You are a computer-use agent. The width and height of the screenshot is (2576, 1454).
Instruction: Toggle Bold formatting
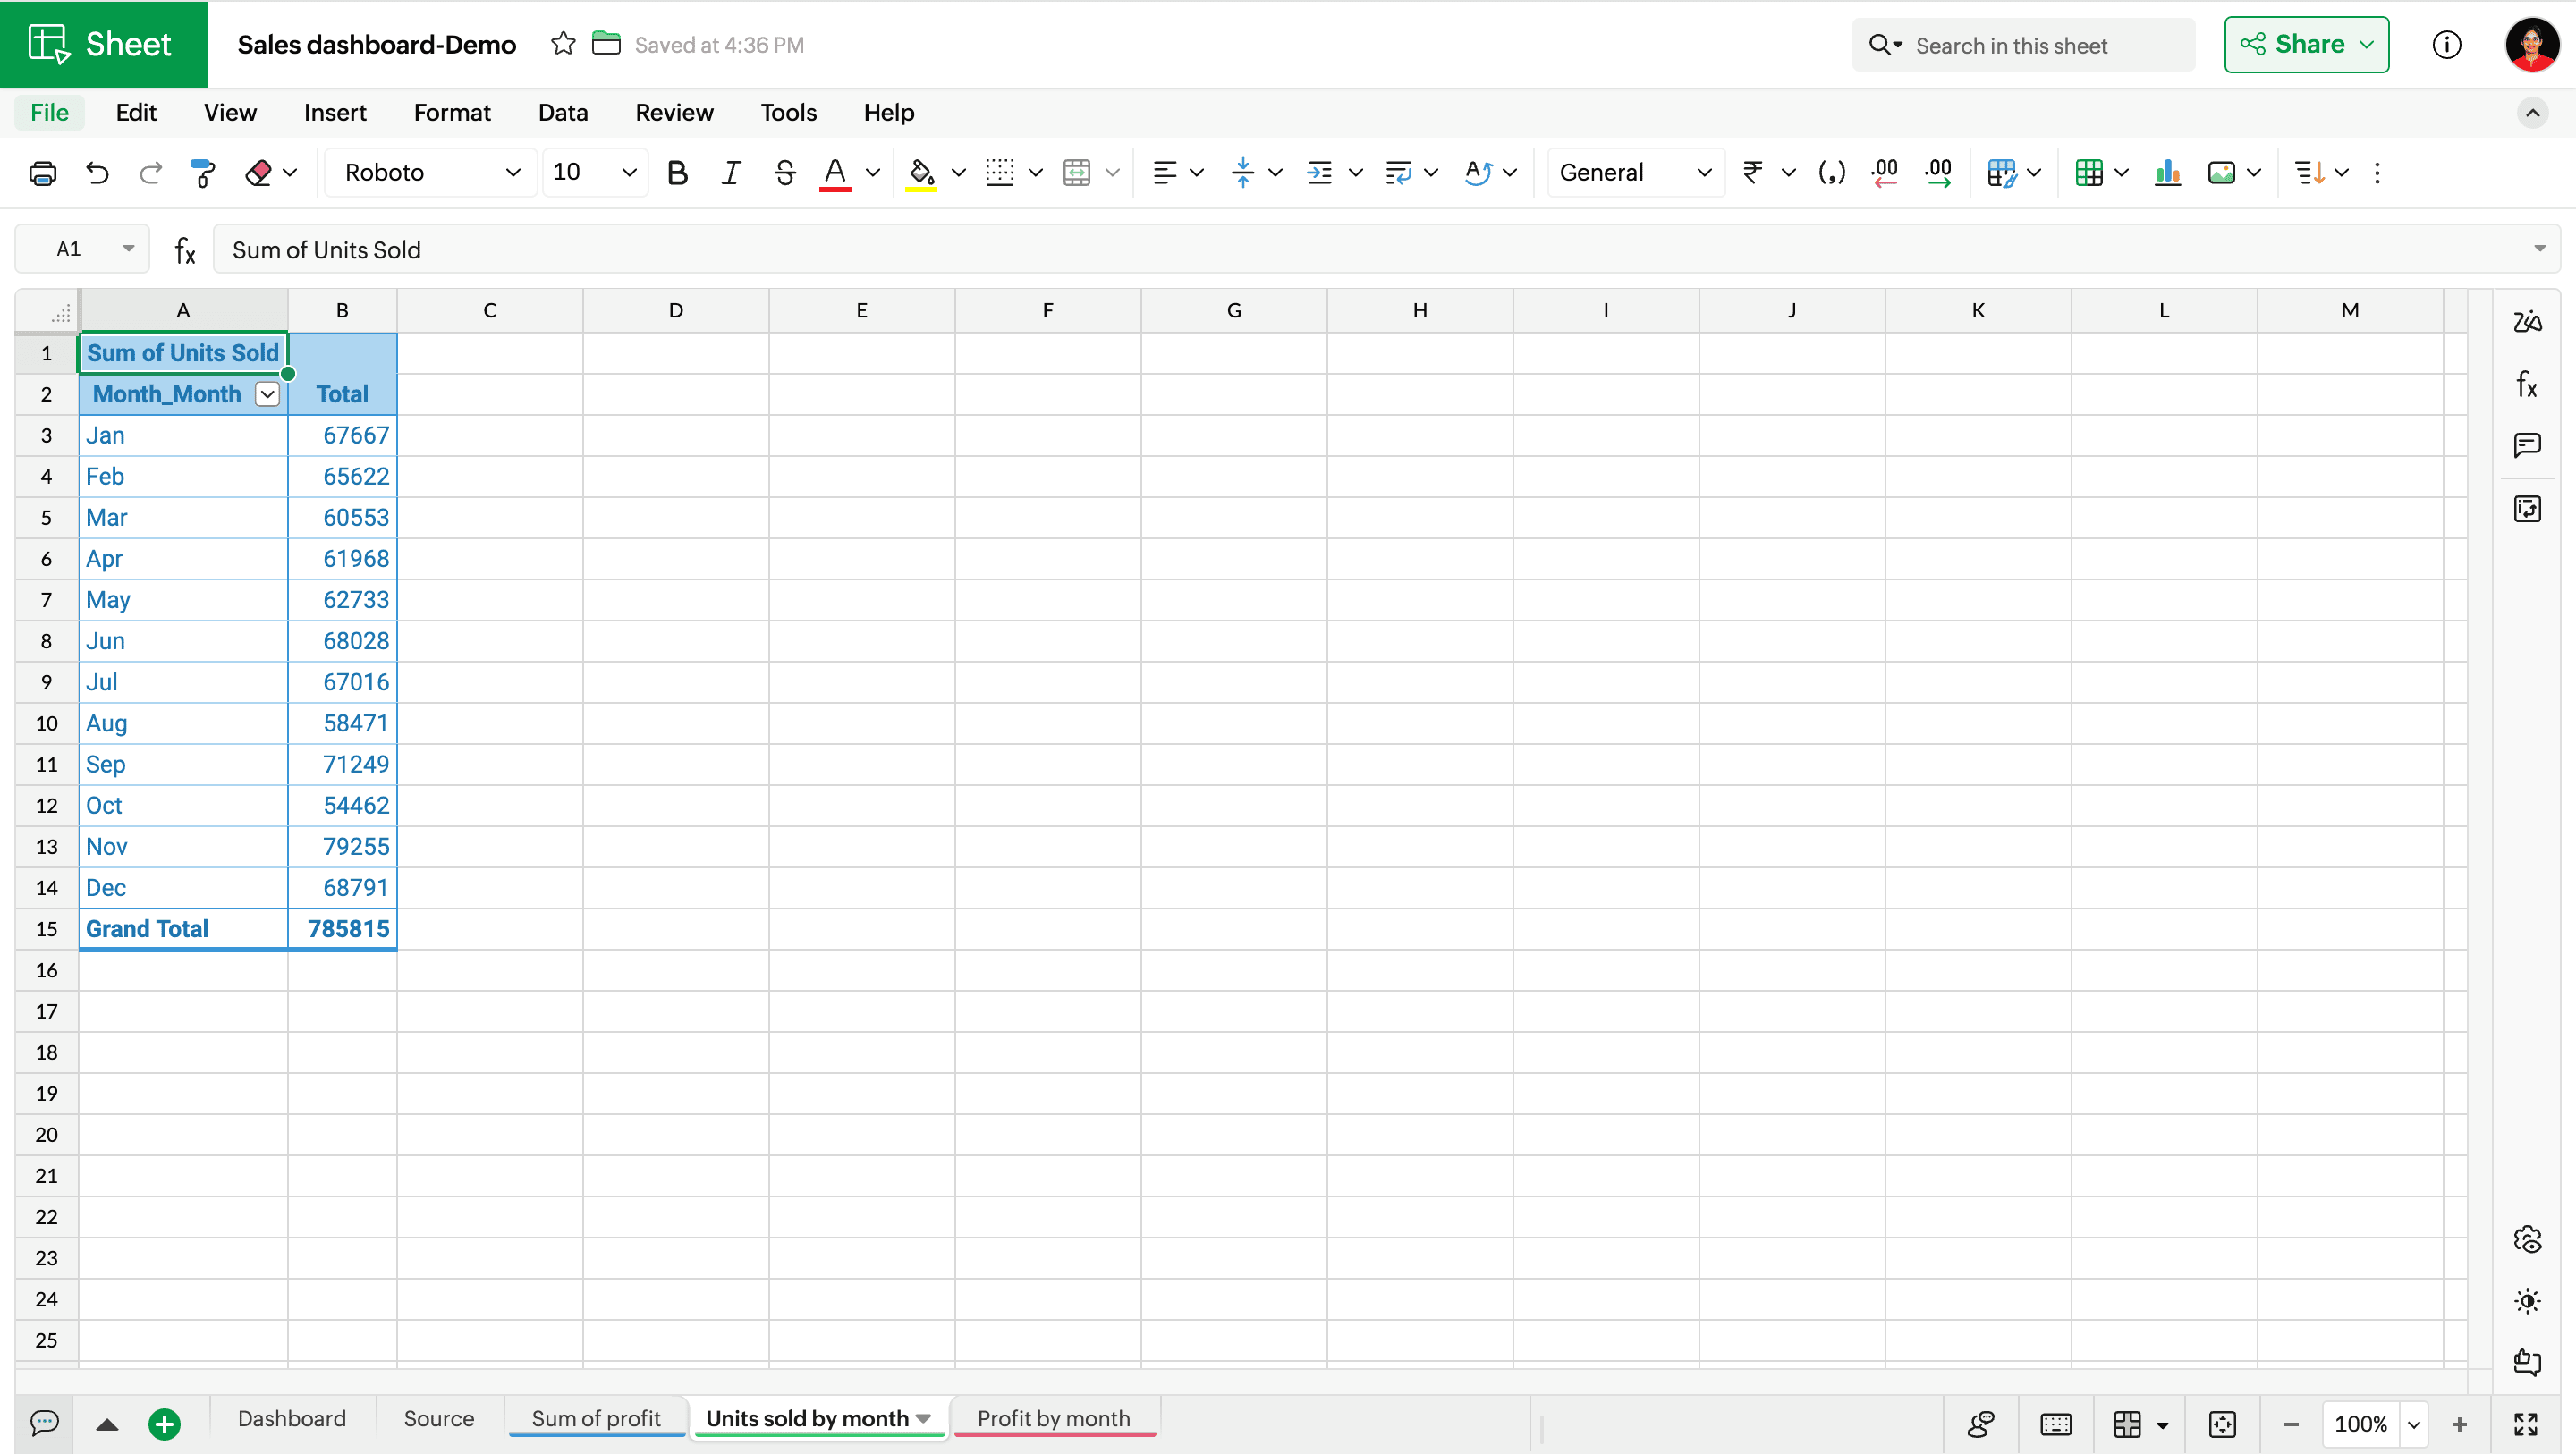click(677, 173)
